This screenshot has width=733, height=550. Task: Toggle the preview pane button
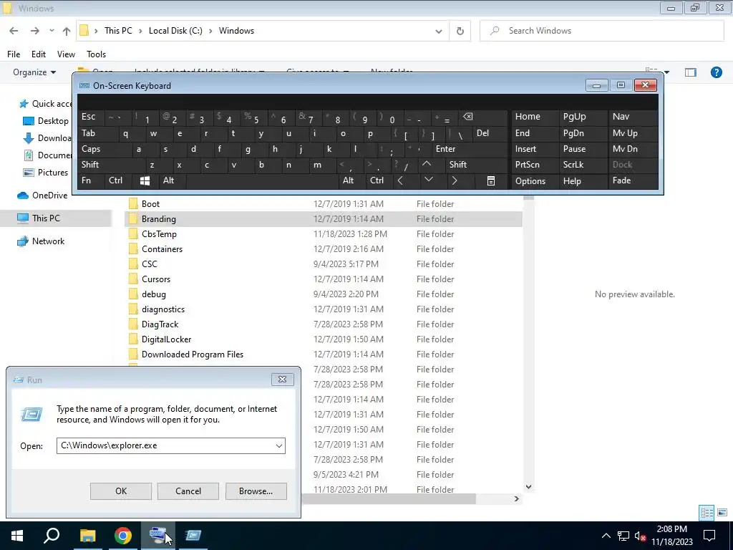click(691, 72)
